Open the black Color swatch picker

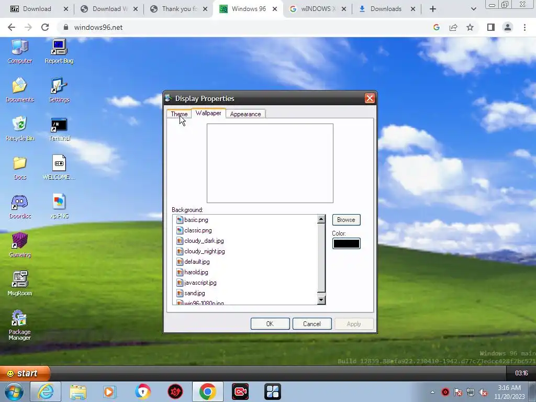pos(347,243)
